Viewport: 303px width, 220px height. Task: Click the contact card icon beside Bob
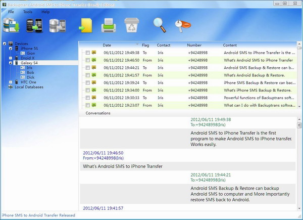coord(23,72)
